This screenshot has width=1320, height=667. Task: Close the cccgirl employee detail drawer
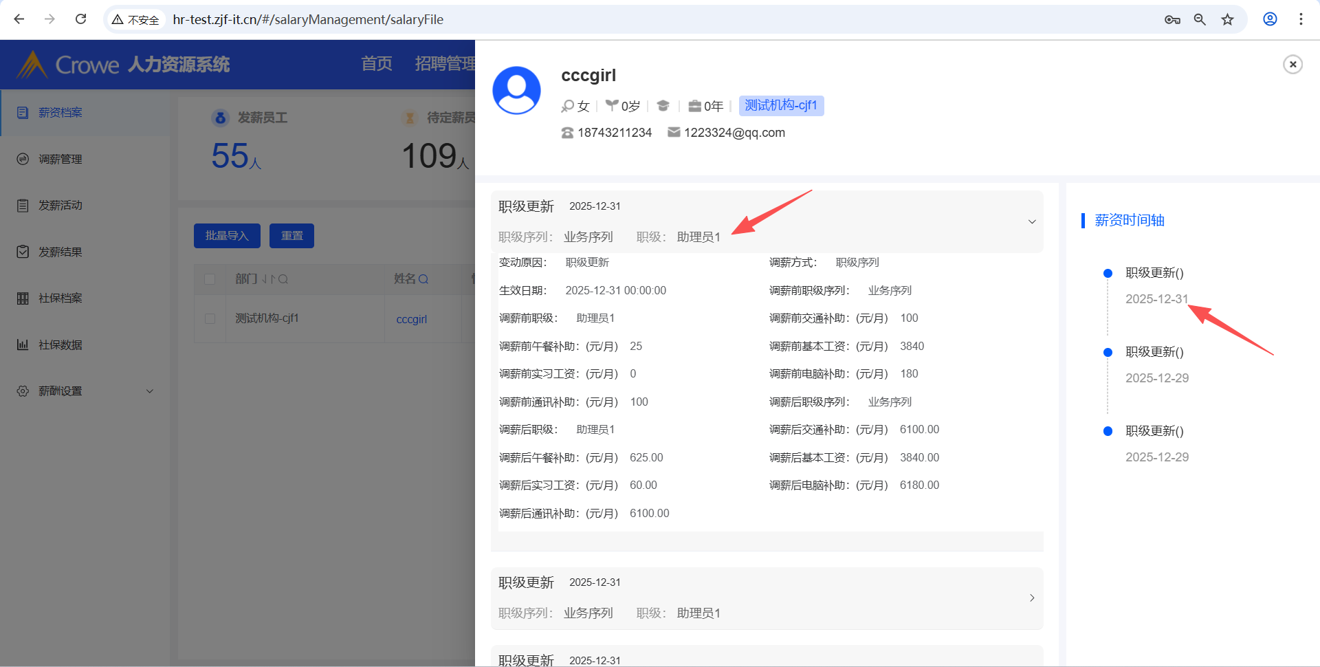click(1292, 65)
